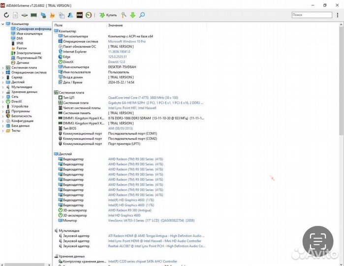
Task: Click the Internet Explorer row icon
Action: pyautogui.click(x=61, y=51)
